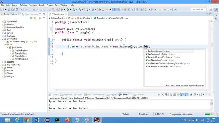Screen dimensions: 219x123
Task: Switch to the Markers tab
Action: point(54,95)
